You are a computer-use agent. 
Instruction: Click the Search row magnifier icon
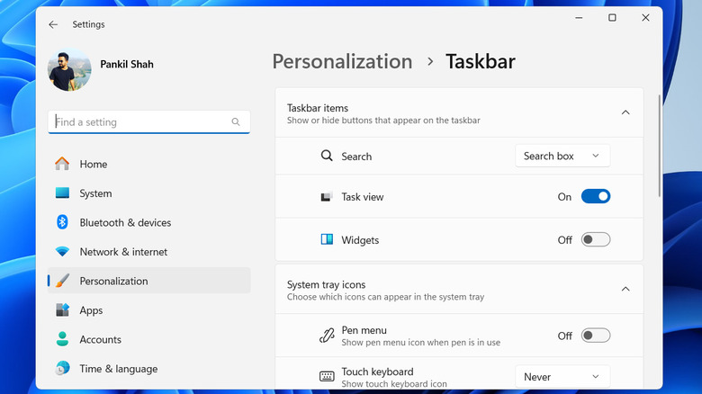pos(327,156)
